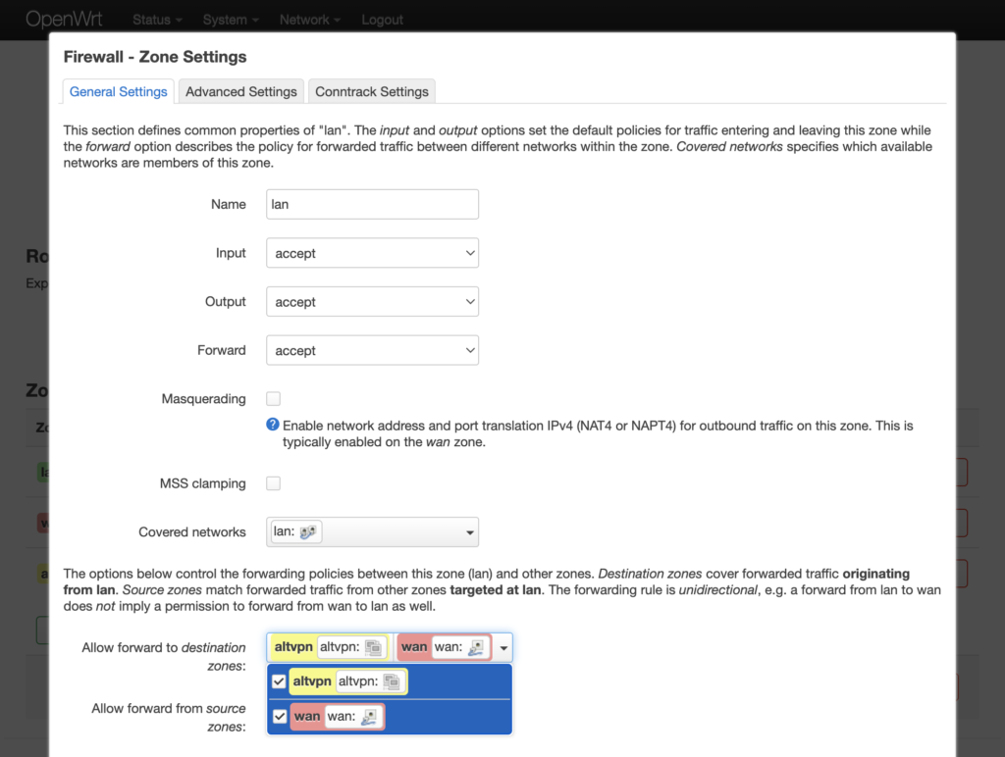Open the Input policy dropdown
The width and height of the screenshot is (1005, 757).
tap(372, 253)
